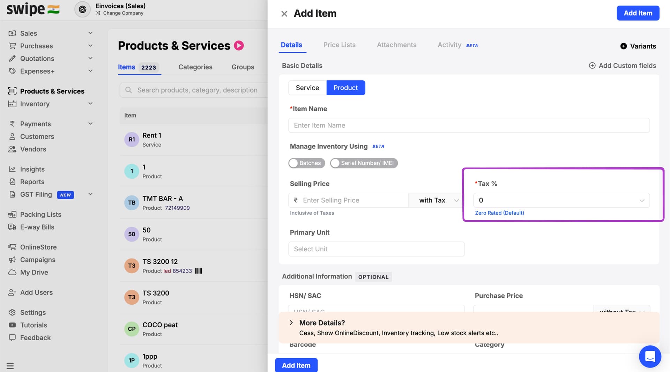Click the chat support bubble icon

click(x=650, y=356)
